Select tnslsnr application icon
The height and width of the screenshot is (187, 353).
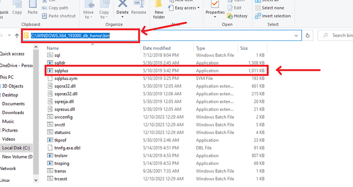pyautogui.click(x=50, y=156)
